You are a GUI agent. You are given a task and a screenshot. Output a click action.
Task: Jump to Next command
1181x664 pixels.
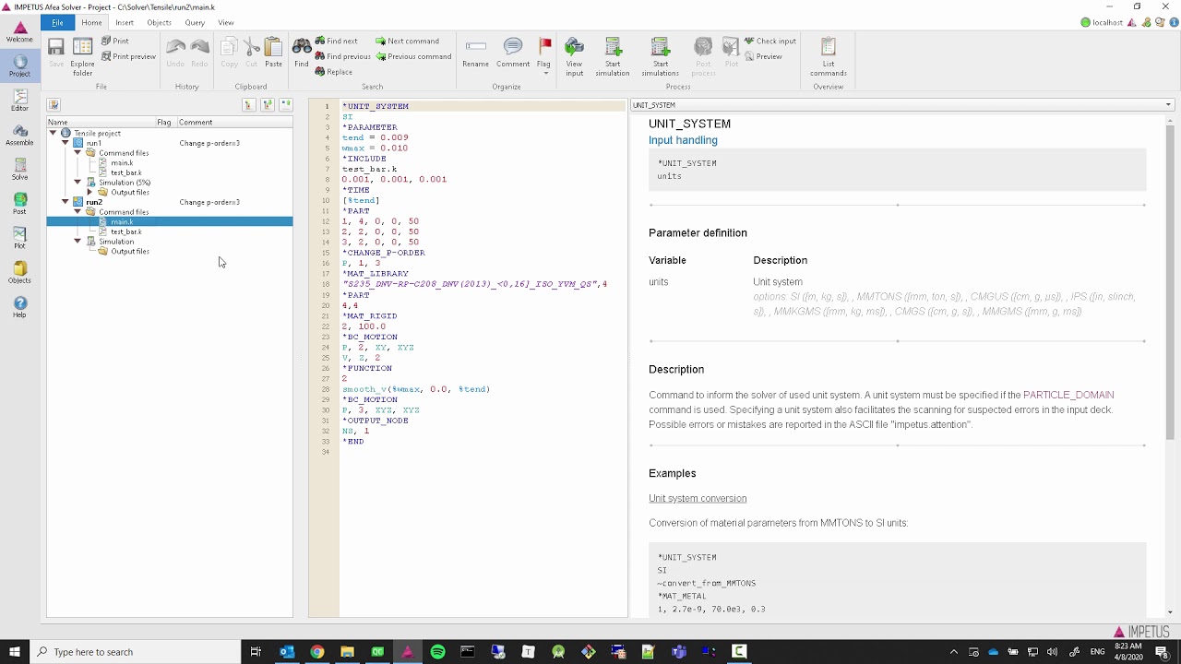coord(407,41)
